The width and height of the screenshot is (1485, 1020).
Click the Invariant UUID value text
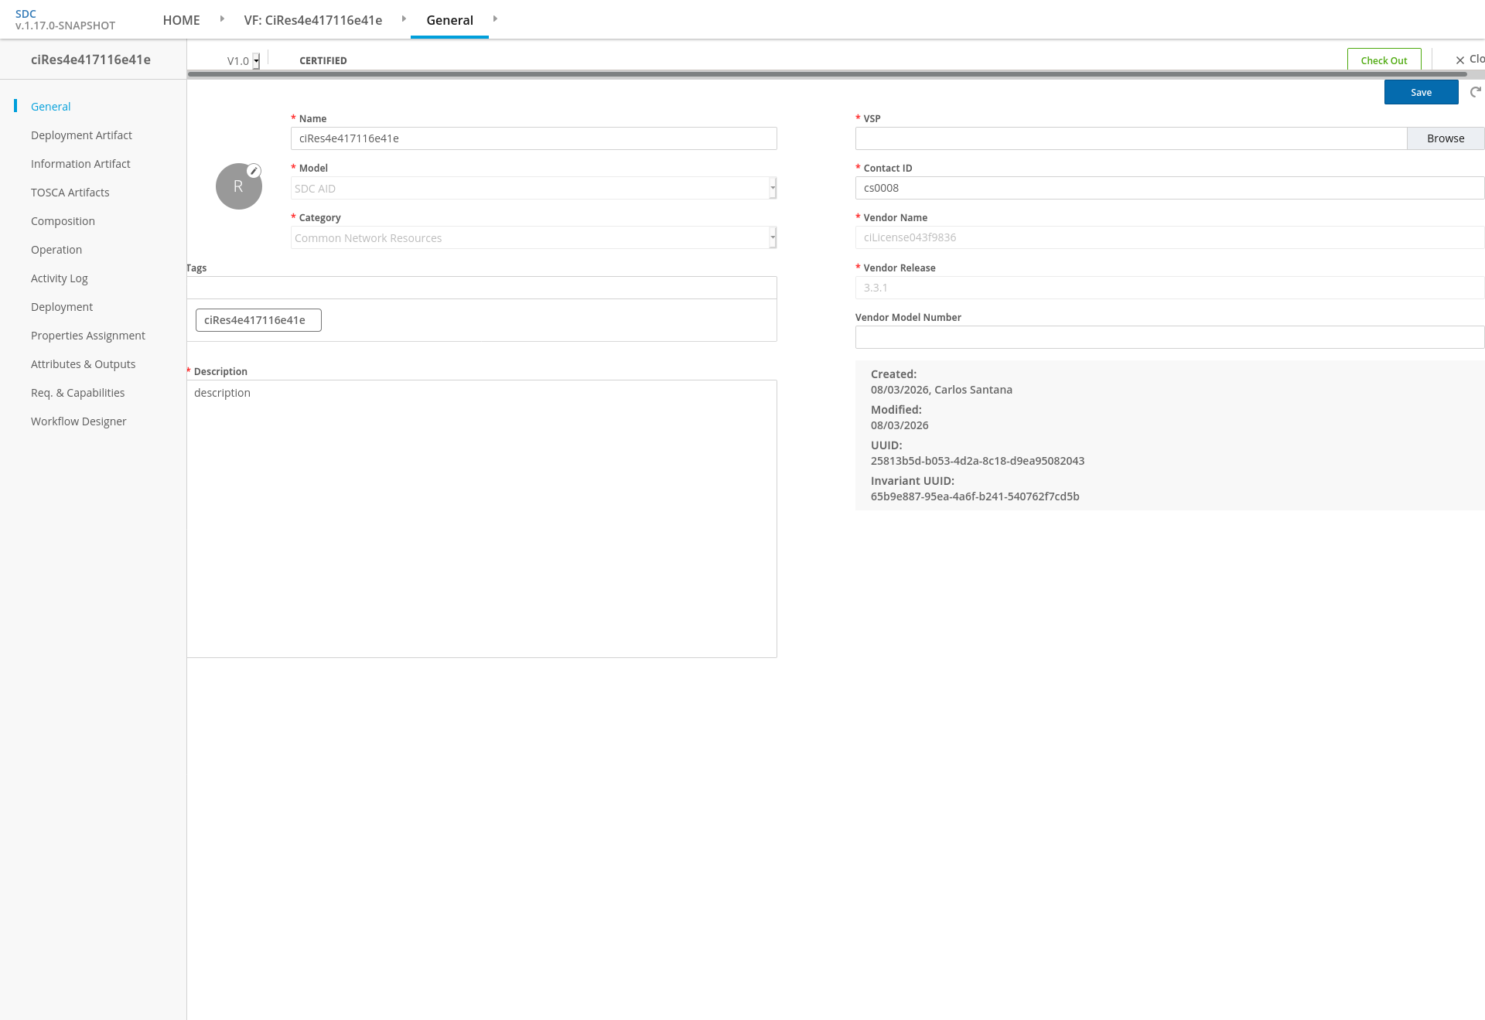point(975,496)
